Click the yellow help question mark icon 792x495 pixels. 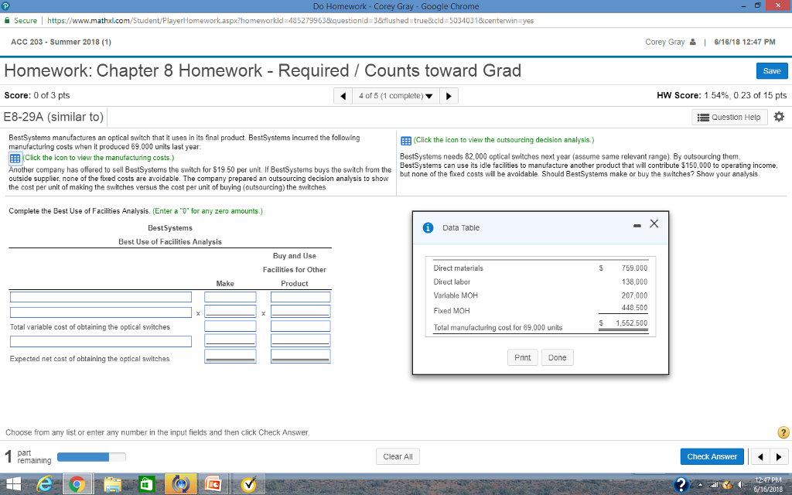[783, 432]
